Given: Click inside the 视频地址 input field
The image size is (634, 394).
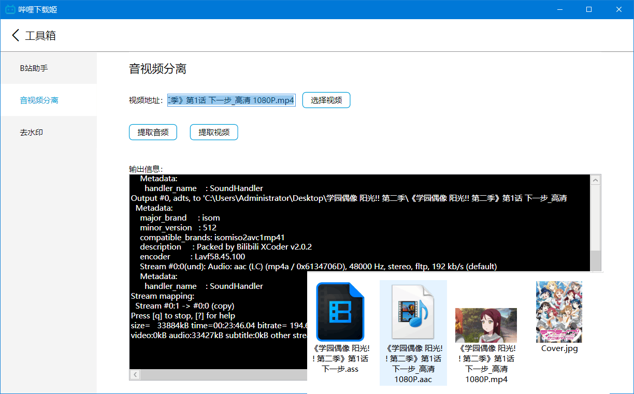Looking at the screenshot, I should (x=231, y=100).
